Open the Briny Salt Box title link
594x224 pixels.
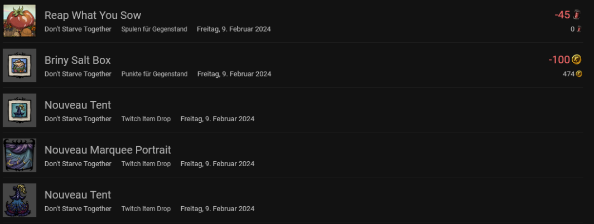tap(78, 60)
